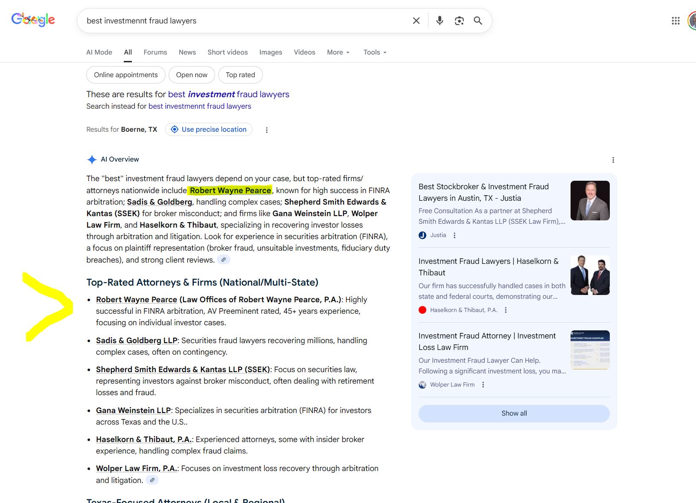Open AI Overview three-dot options menu
696x503 pixels.
613,160
